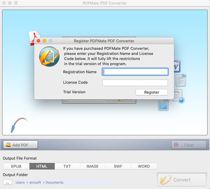
Task: Set output format to WORD
Action: (x=144, y=166)
